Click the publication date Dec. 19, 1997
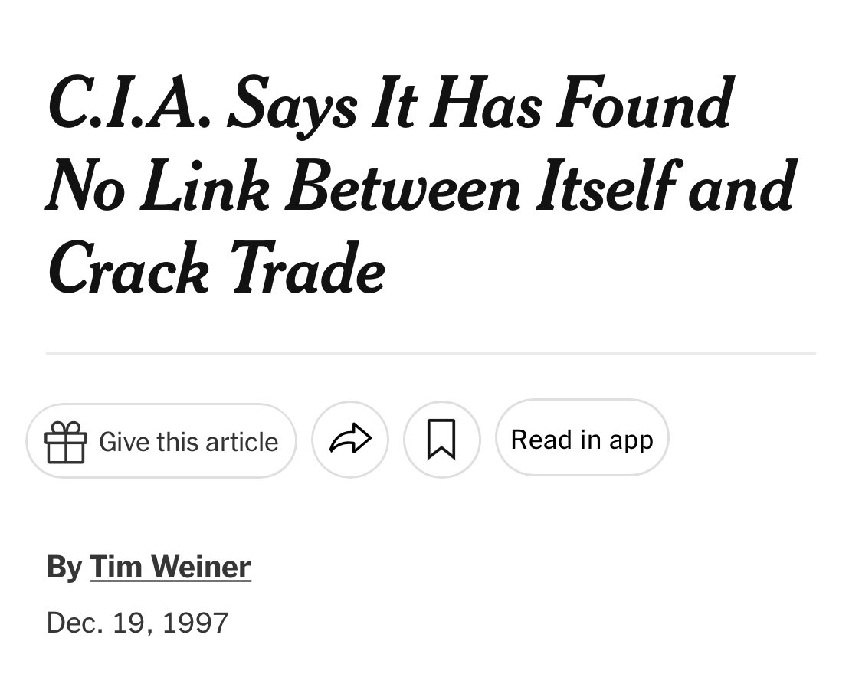This screenshot has height=700, width=862. (x=137, y=622)
